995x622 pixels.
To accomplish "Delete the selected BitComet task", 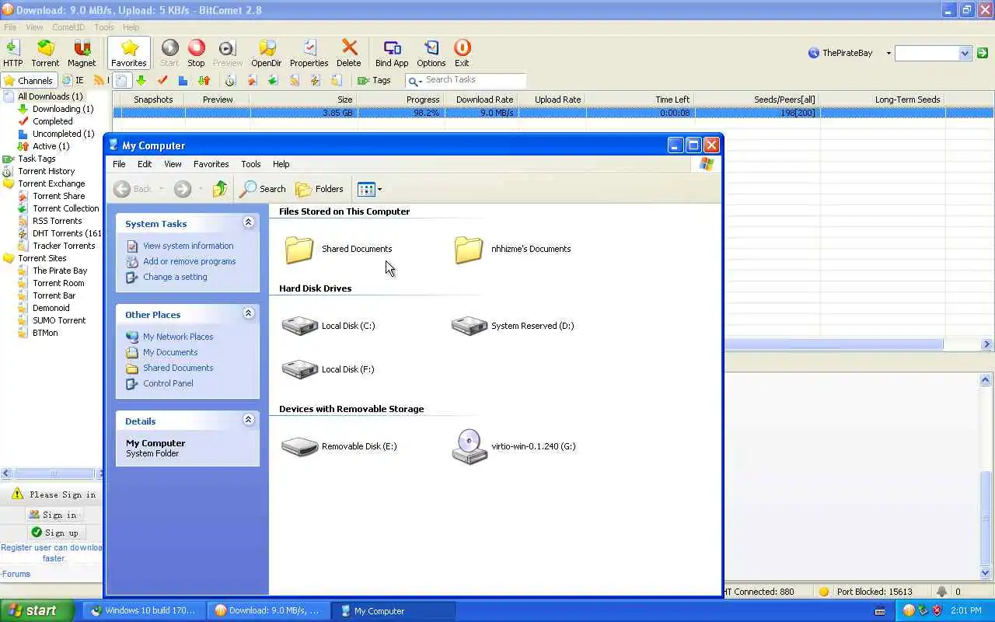I will tap(349, 53).
